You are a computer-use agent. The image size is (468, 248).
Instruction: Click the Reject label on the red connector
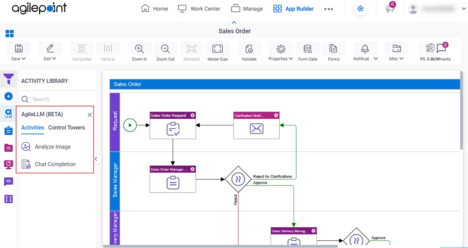(x=235, y=200)
